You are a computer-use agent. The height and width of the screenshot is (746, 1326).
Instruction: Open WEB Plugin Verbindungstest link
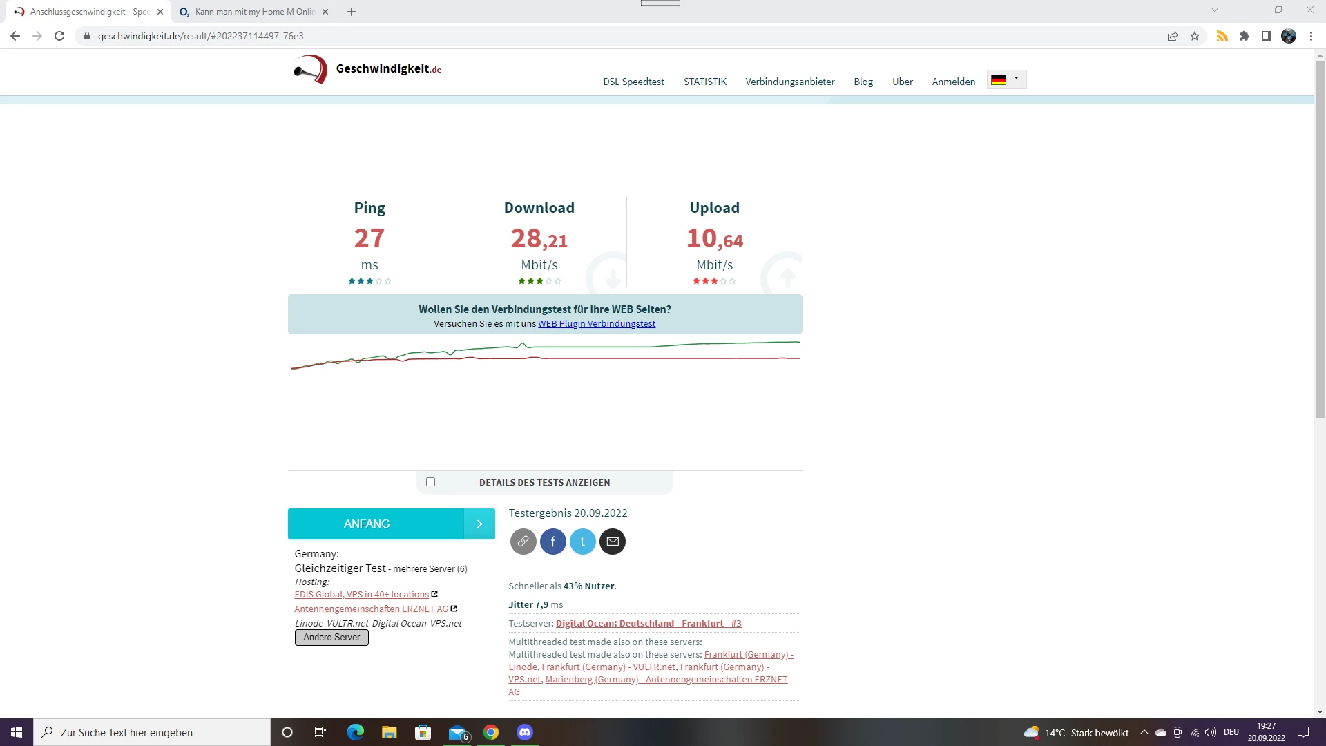(597, 324)
